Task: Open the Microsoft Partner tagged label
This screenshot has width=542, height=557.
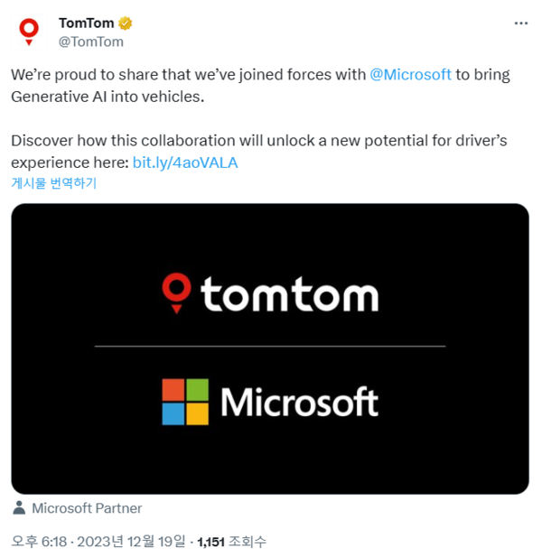Action: 87,508
